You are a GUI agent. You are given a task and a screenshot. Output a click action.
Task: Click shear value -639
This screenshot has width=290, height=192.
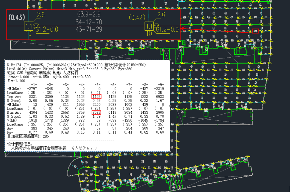coord(112,120)
